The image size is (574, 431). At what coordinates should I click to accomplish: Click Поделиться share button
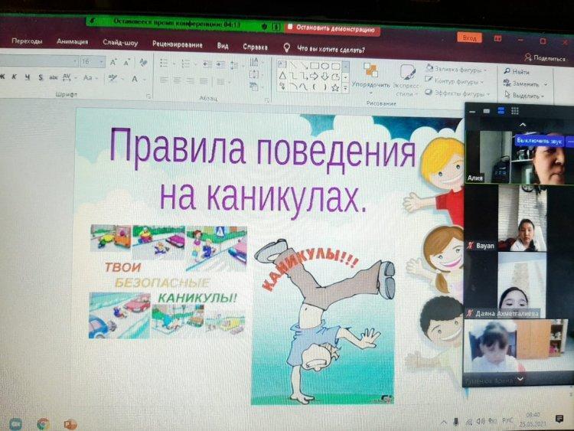point(545,58)
